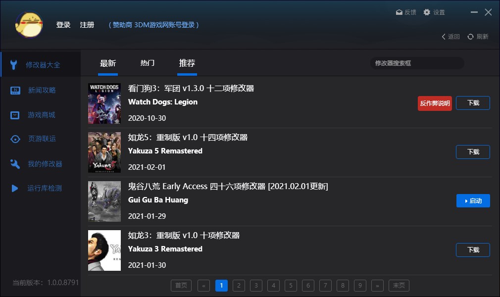The image size is (500, 297).
Task: Go to page 3
Action: tap(256, 286)
